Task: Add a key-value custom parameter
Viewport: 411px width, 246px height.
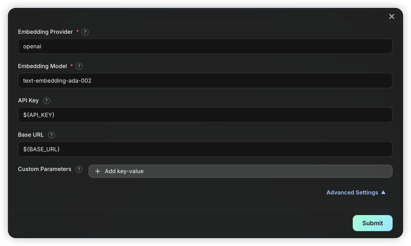Action: 240,171
